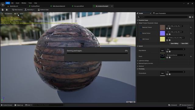Browse to Parent material in Content Browser

point(170,57)
